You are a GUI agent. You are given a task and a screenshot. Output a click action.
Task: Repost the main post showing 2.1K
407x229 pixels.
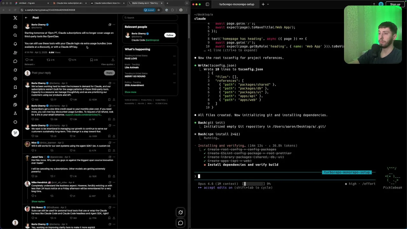coord(48,60)
